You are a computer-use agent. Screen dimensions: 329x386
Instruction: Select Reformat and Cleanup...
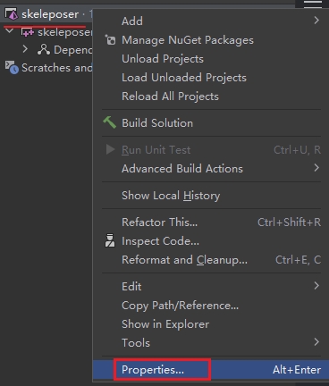[x=211, y=260]
